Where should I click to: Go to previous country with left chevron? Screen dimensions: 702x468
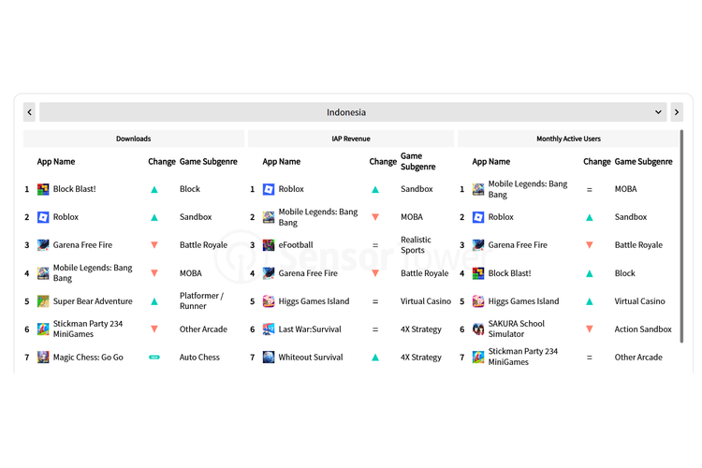coord(30,112)
